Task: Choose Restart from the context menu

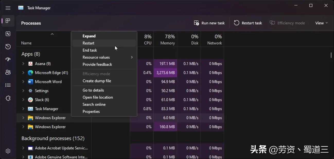Action: (89, 43)
